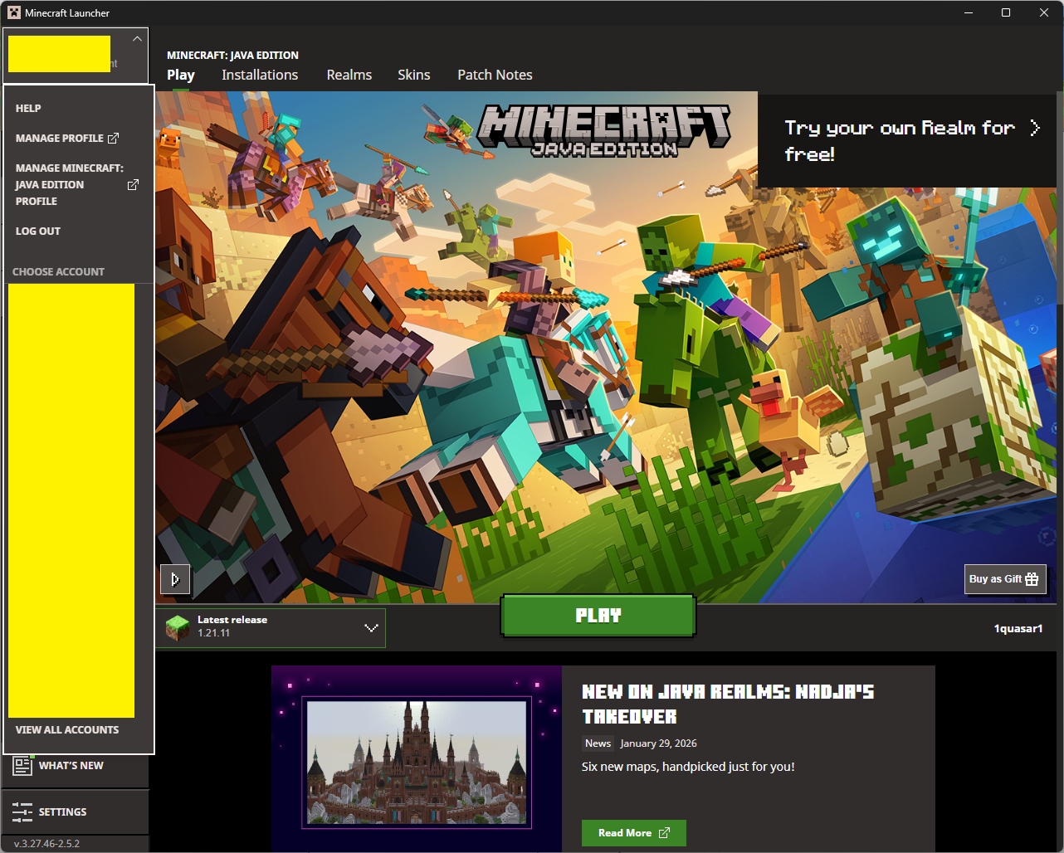This screenshot has height=853, width=1064.
Task: Close the Minecraft Launcher window
Action: (x=1044, y=12)
